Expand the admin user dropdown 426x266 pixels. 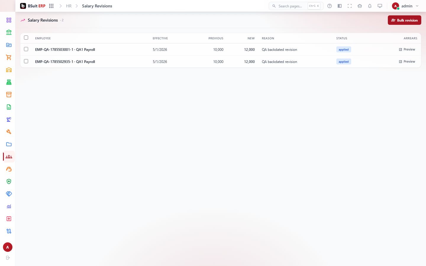(405, 6)
